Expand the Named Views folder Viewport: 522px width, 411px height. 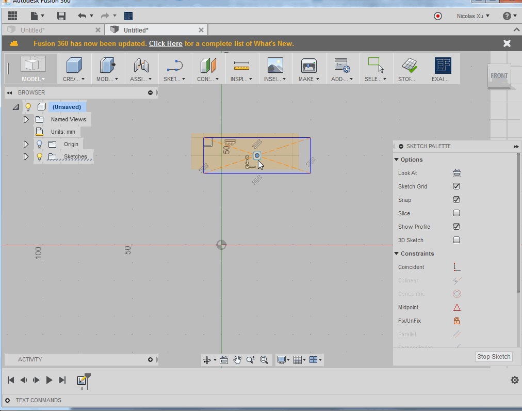pyautogui.click(x=26, y=119)
